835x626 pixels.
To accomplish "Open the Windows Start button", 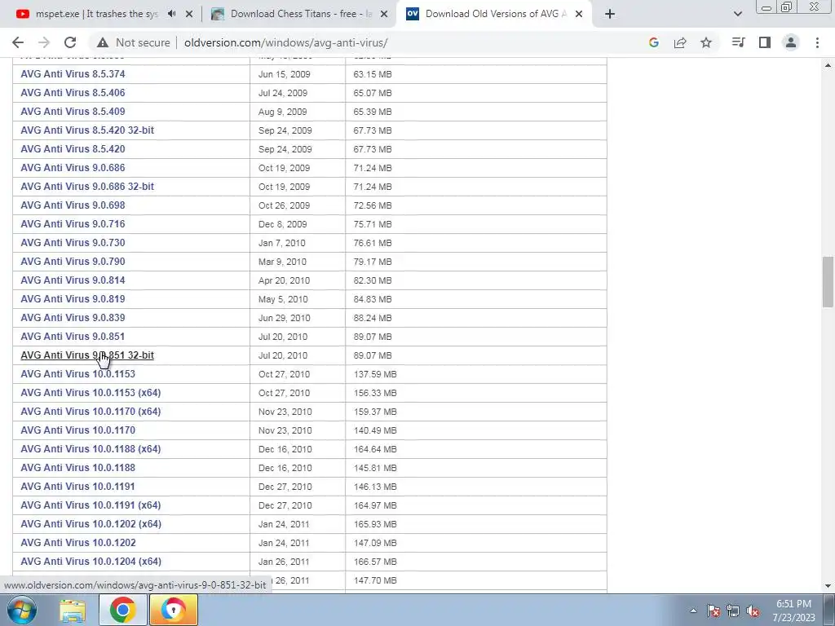I will (22, 610).
